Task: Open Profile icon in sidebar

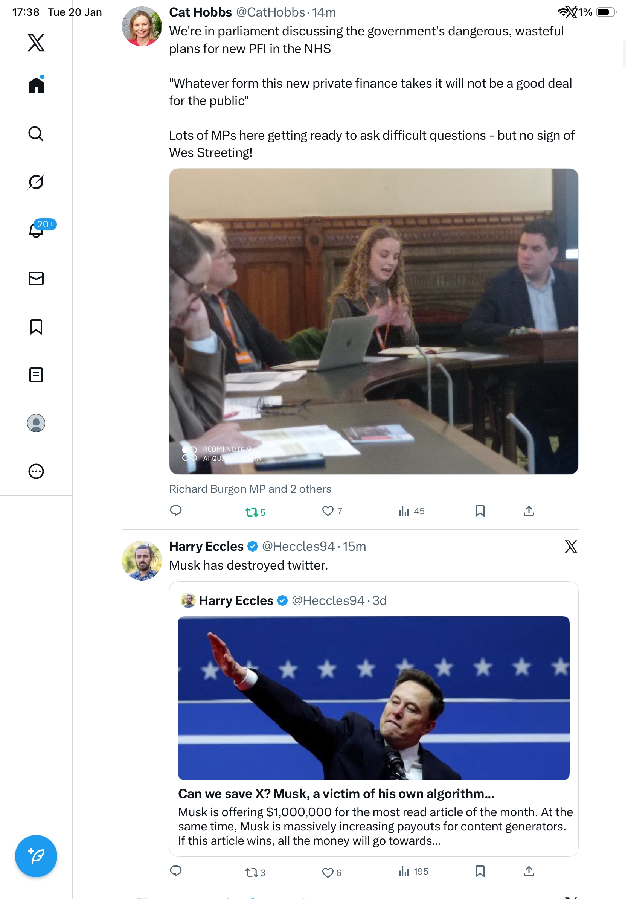Action: 36,423
